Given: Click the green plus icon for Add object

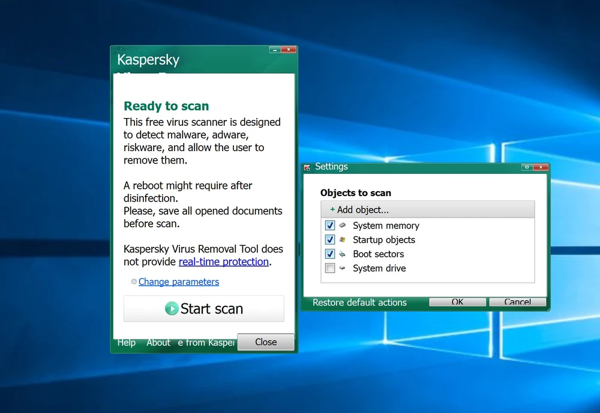Looking at the screenshot, I should coord(332,210).
